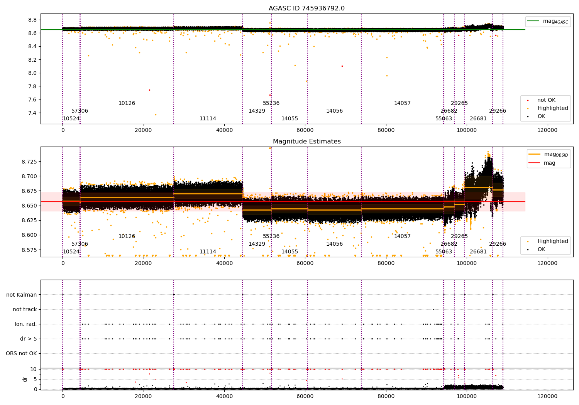The height and width of the screenshot is (405, 579).
Task: Click red not-OK point near 8.1 magnitude
Action: [342, 66]
